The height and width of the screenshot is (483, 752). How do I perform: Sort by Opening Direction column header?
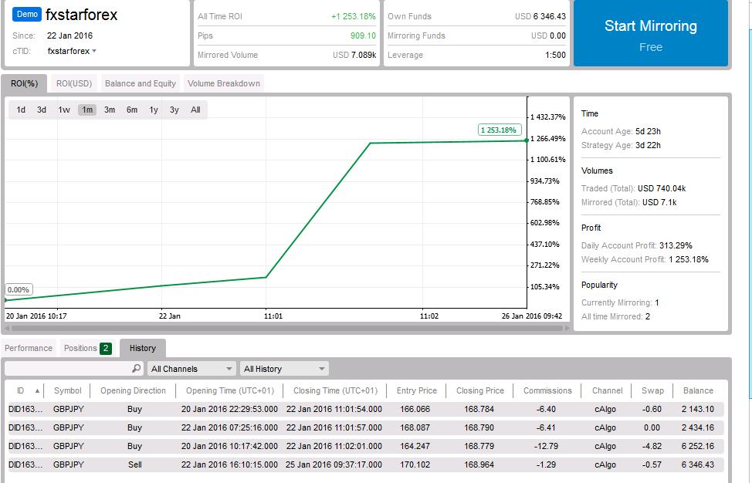133,390
